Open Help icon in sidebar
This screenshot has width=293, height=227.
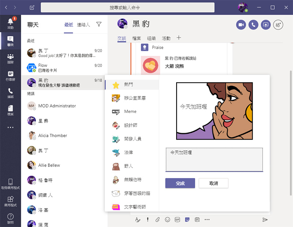pyautogui.click(x=11, y=219)
